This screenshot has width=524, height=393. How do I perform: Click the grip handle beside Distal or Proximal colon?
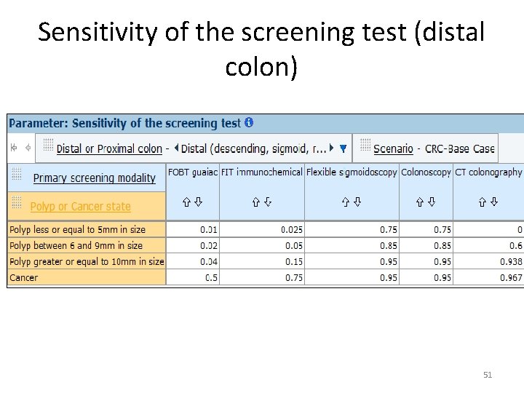tap(48, 144)
